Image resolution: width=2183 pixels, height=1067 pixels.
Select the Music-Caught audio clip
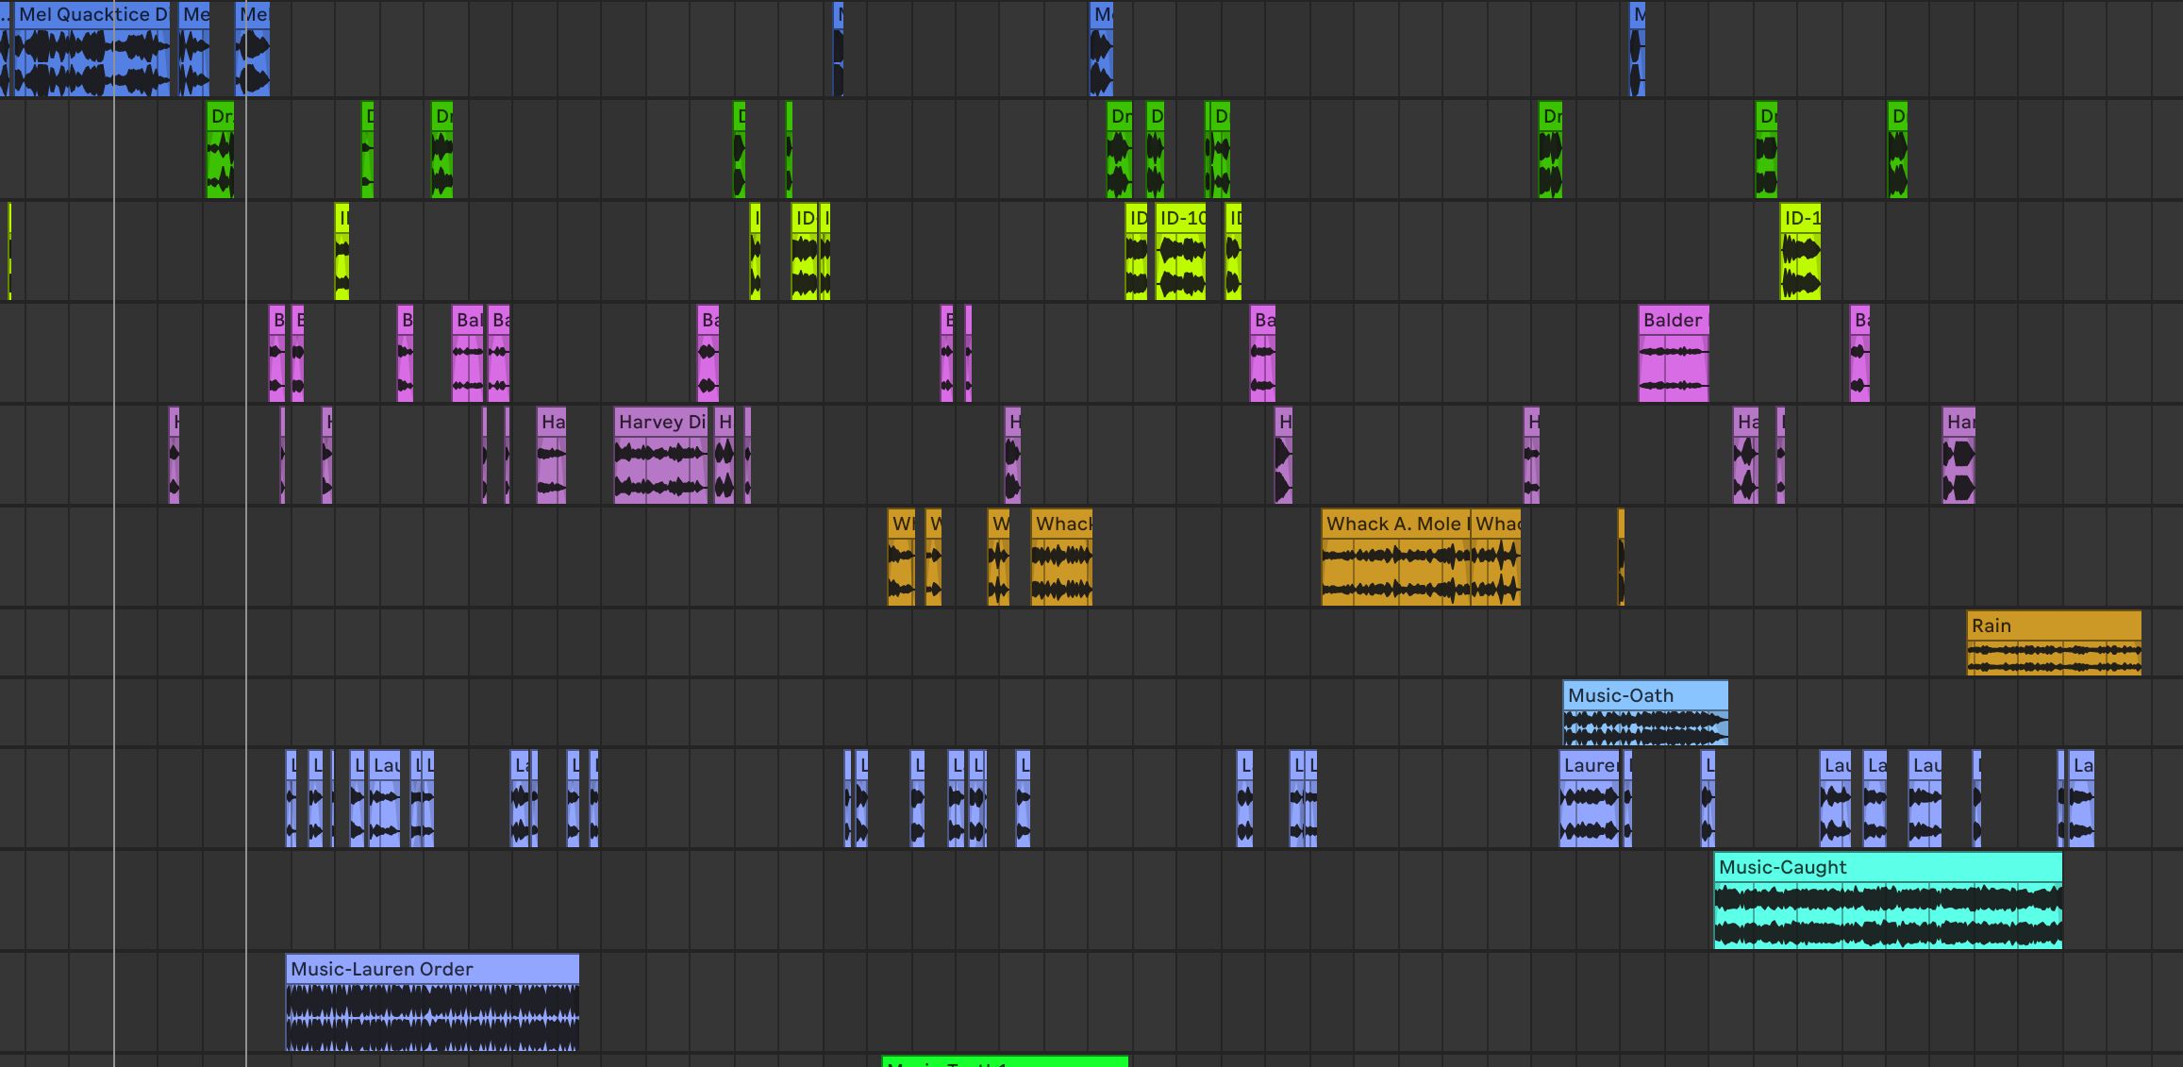click(x=1887, y=901)
